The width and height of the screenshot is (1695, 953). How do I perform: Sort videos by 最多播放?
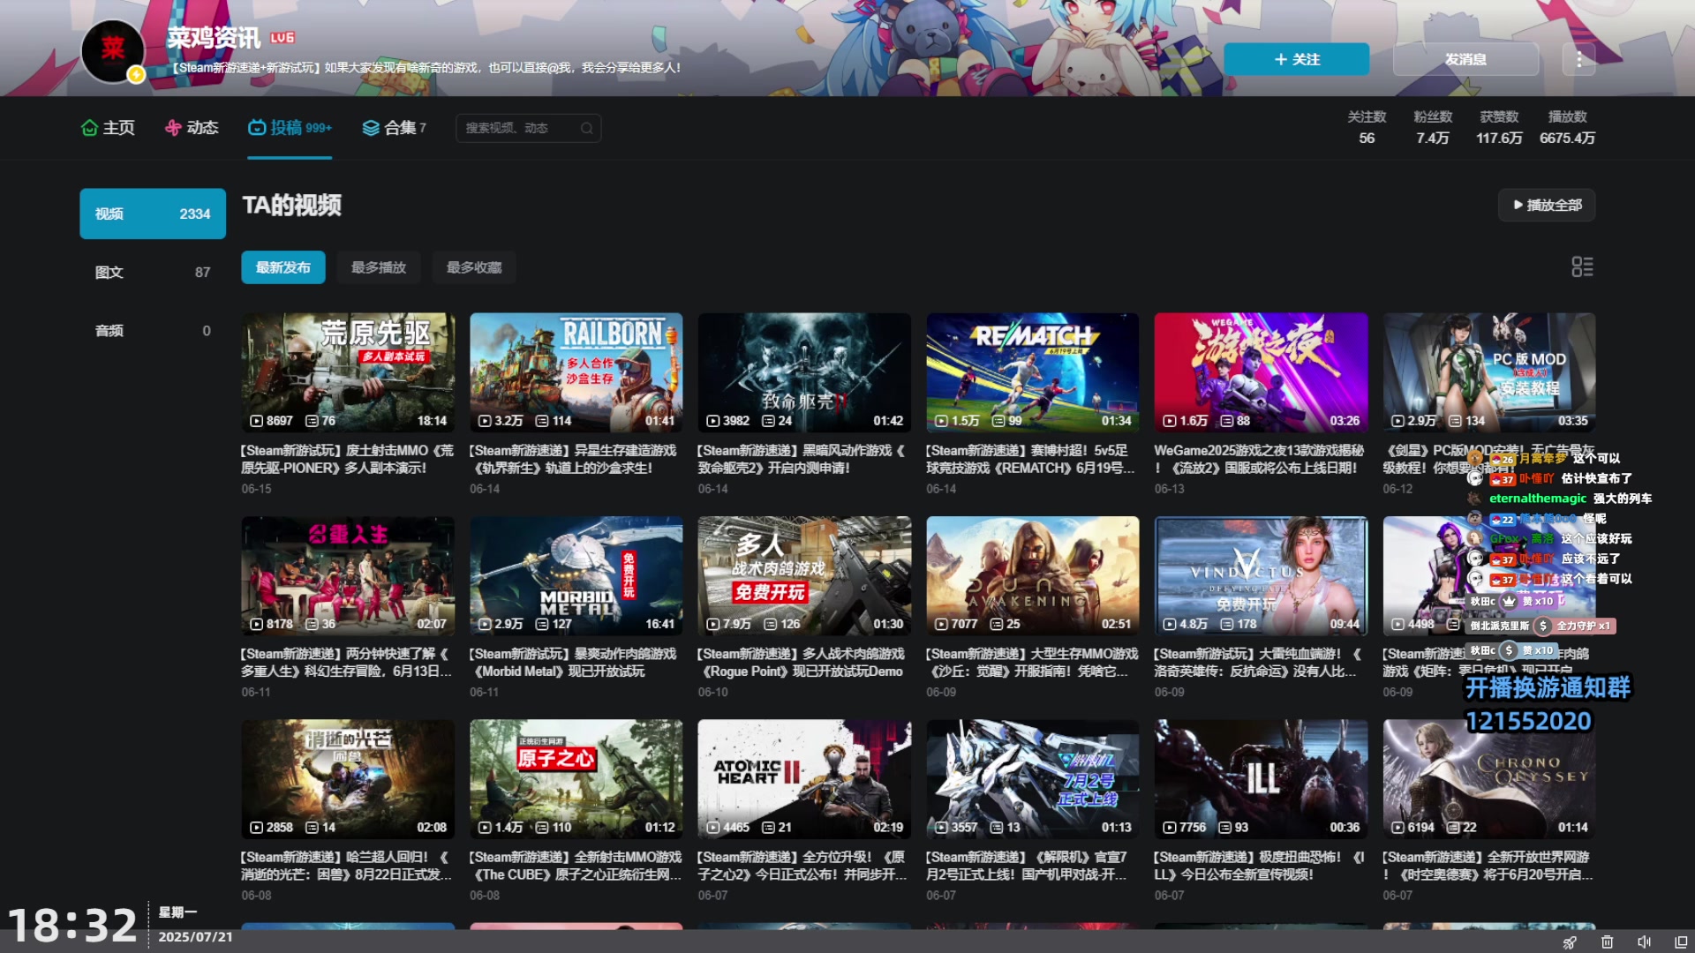point(379,267)
